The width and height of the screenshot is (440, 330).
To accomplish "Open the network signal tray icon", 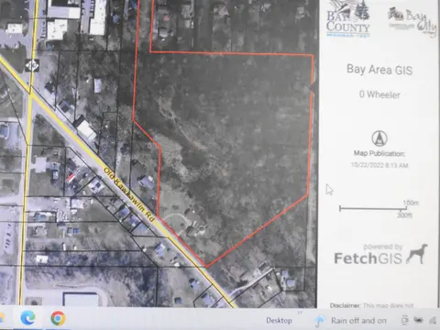I will [x=433, y=320].
